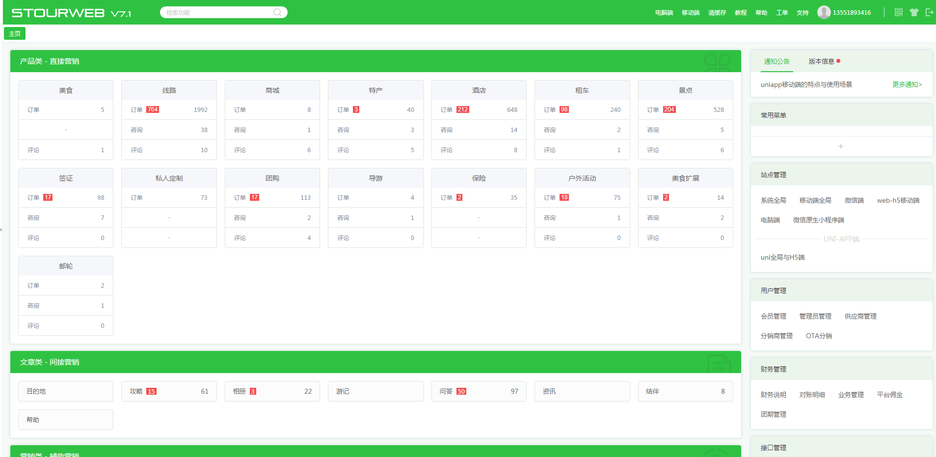Select the 主页 home tab
Screen dimensions: 936x457
[x=15, y=33]
